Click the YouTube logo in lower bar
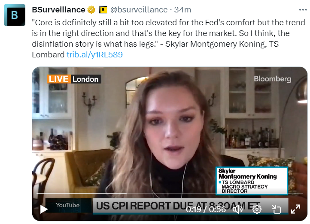The width and height of the screenshot is (310, 224). click(x=67, y=205)
